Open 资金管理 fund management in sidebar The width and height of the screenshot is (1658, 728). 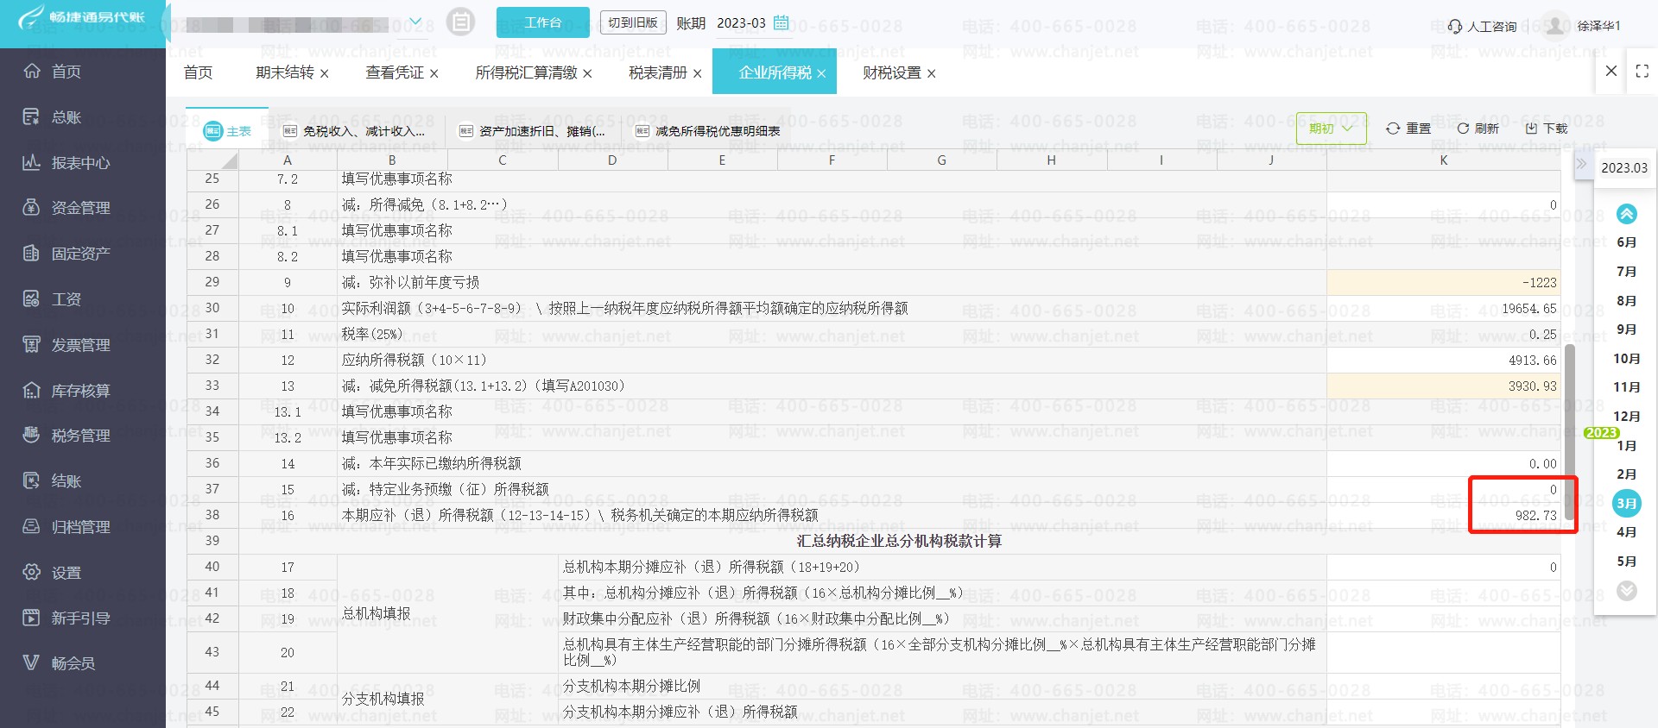click(66, 207)
